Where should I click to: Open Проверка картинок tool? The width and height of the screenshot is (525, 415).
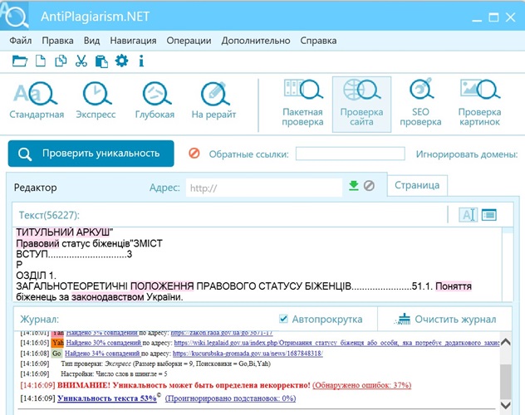pos(479,103)
